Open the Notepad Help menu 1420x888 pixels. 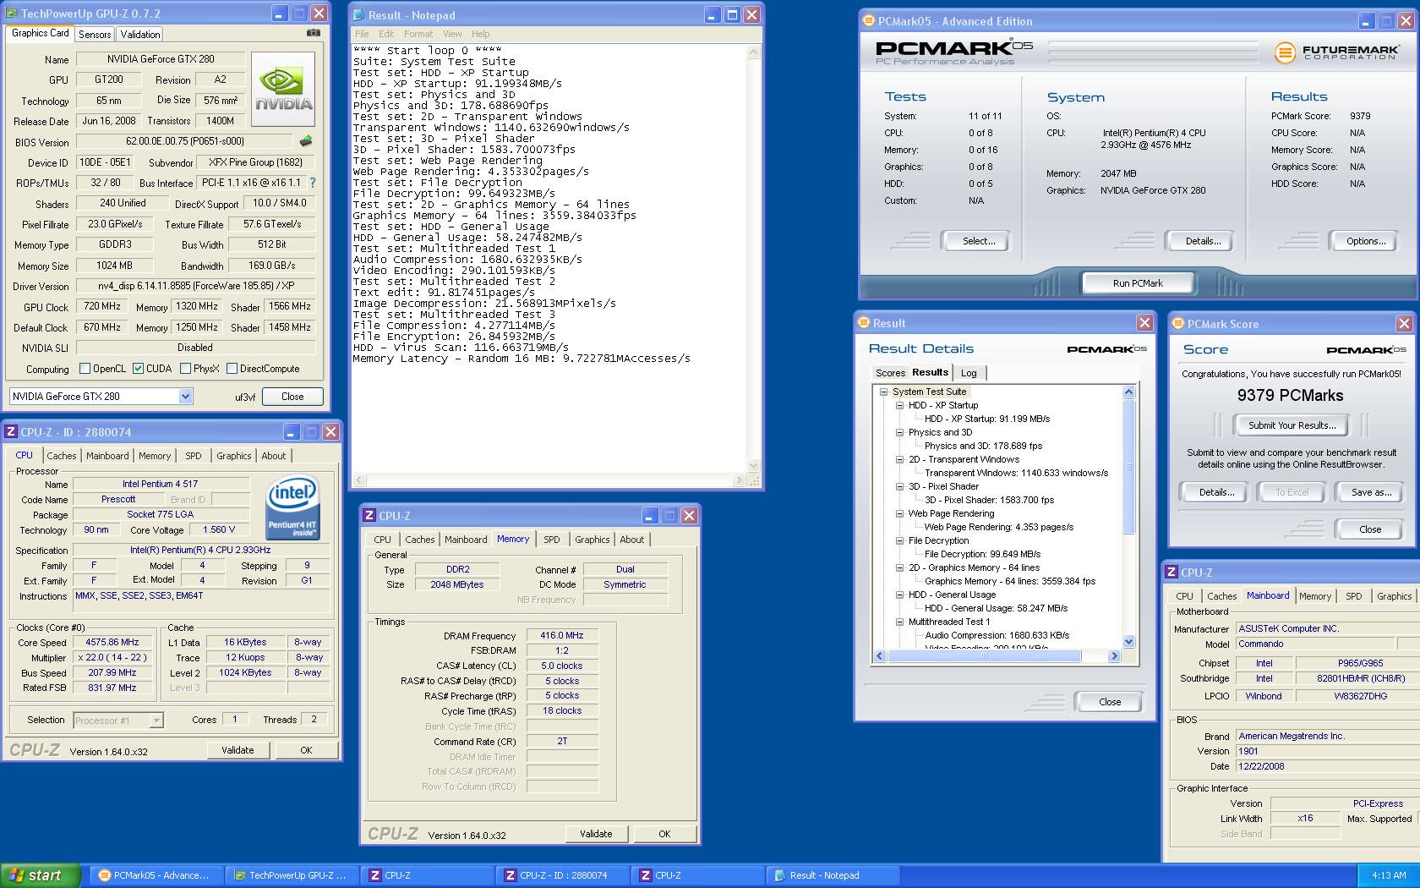(x=480, y=34)
